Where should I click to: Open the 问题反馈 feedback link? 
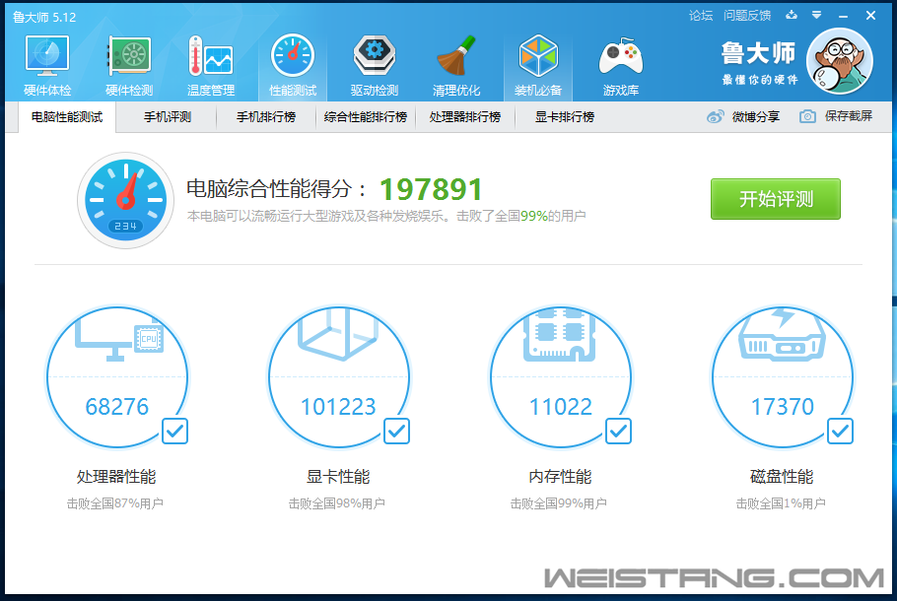pos(746,15)
